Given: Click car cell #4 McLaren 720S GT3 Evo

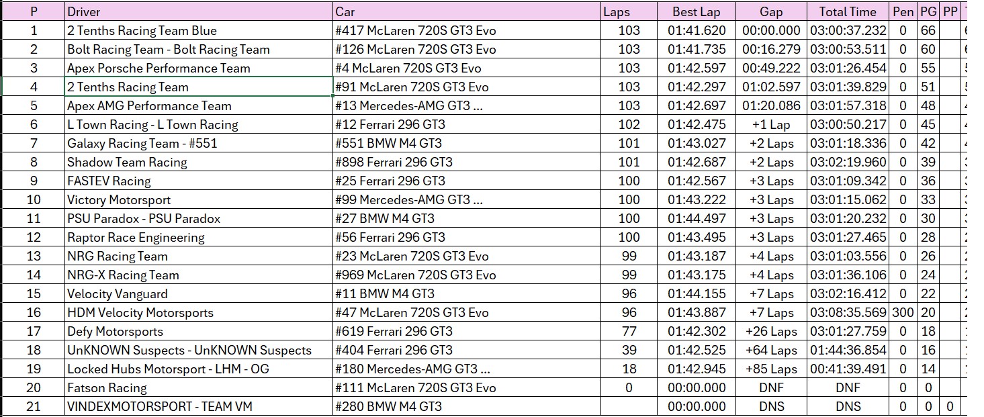Looking at the screenshot, I should (467, 68).
